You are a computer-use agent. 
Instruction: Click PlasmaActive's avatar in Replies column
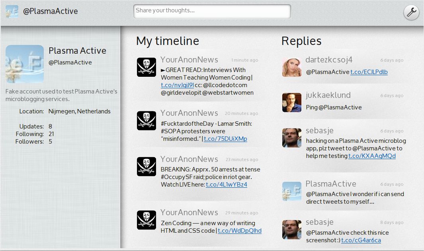point(292,191)
